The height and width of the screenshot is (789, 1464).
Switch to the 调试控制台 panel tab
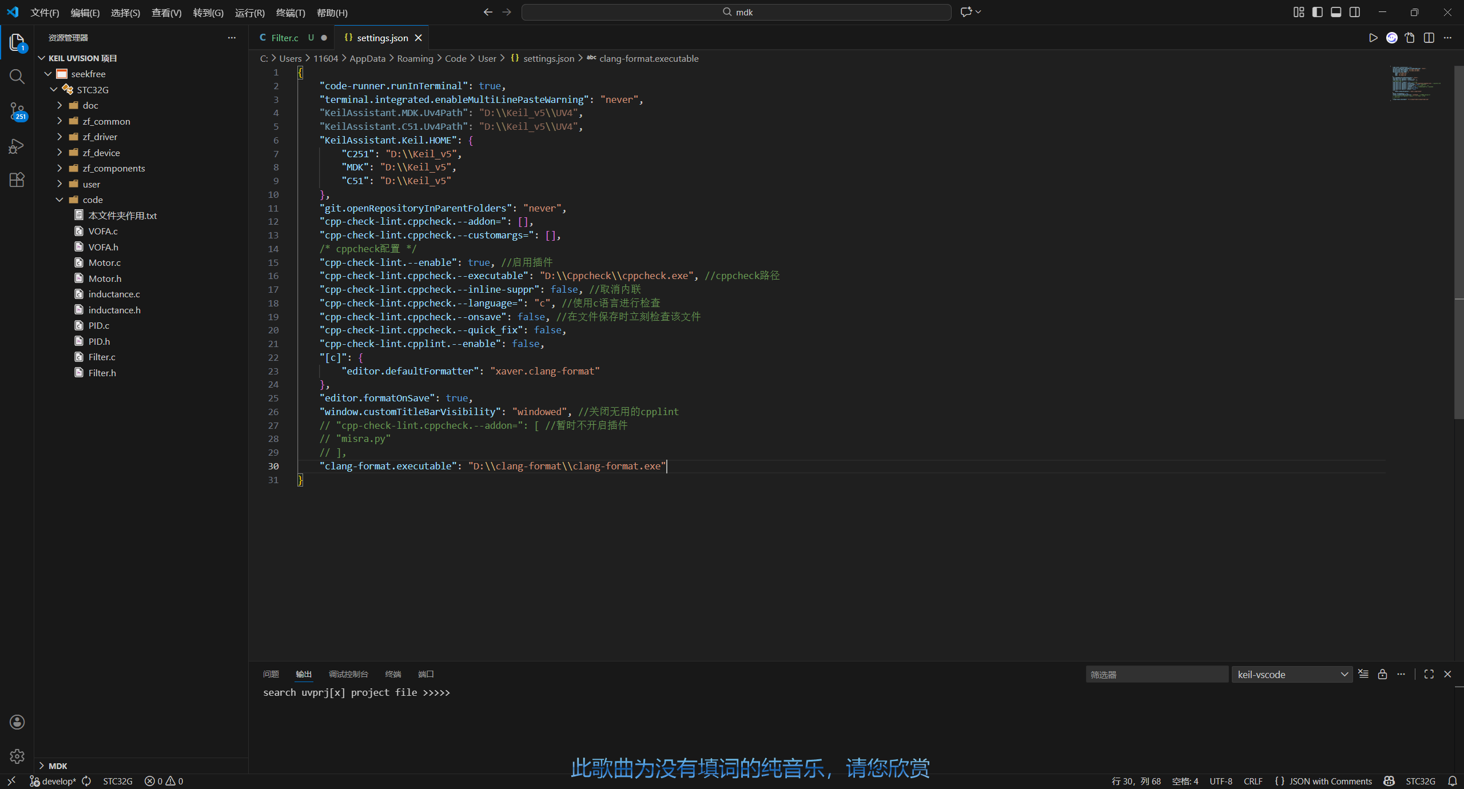click(x=348, y=674)
